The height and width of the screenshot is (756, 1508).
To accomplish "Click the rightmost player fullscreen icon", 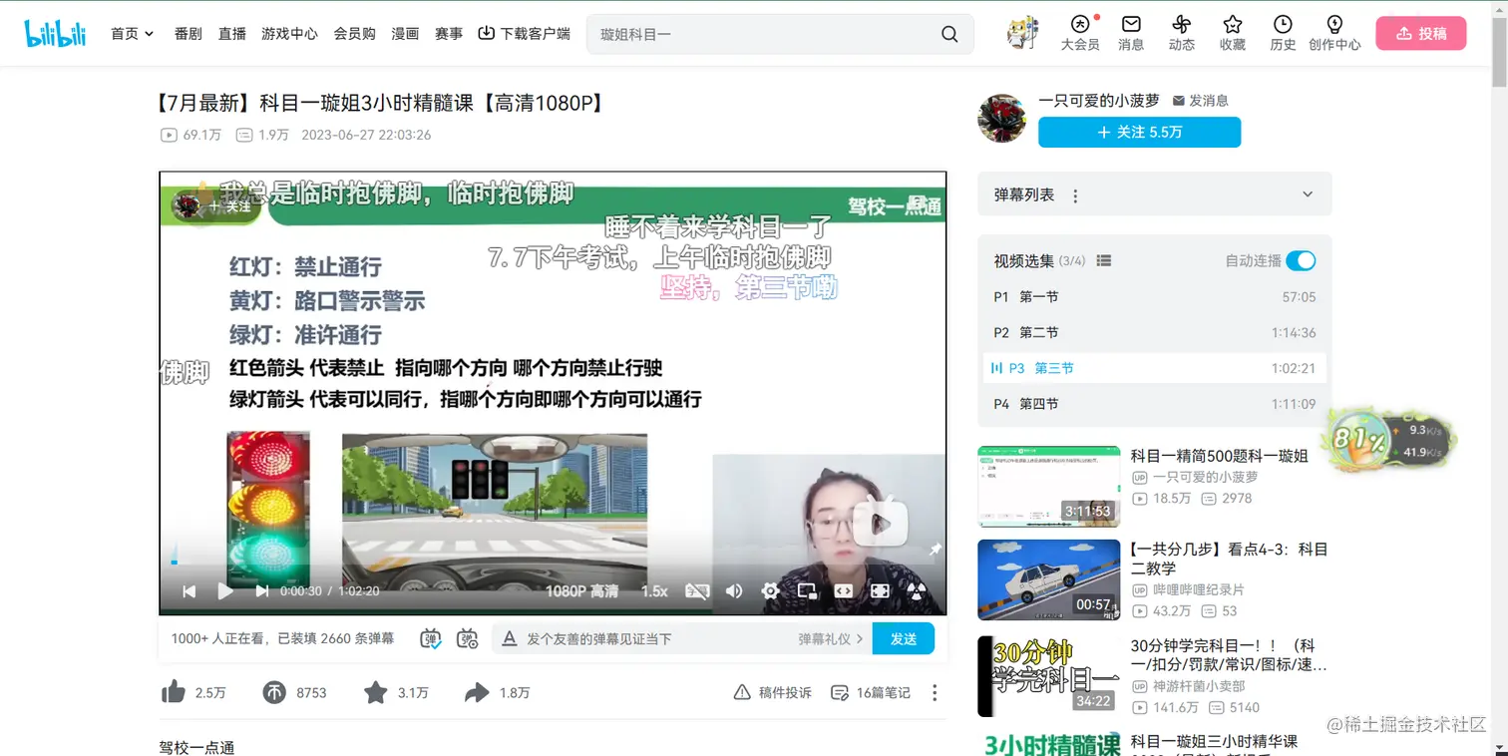I will tap(917, 591).
